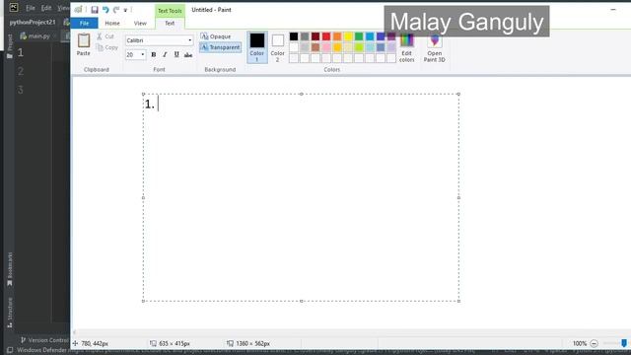Click the Copy command
Viewport: 631px width, 355px height.
click(107, 47)
